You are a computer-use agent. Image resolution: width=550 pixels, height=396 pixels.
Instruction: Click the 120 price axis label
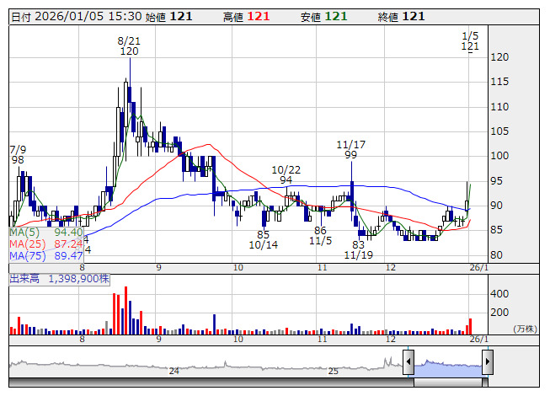point(499,57)
